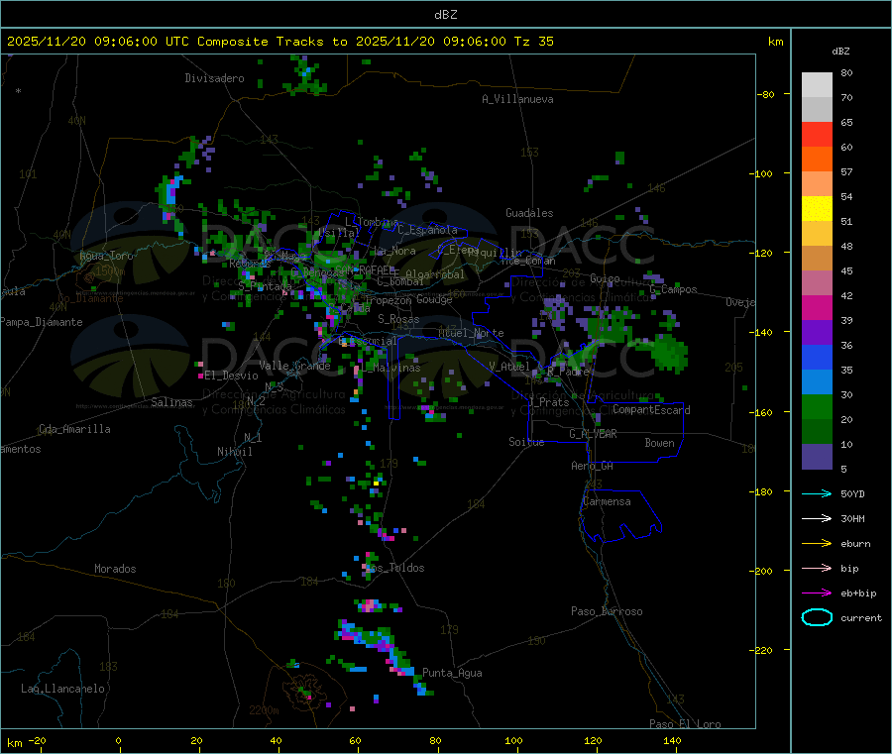Click the 'A_Villanueva' map label
This screenshot has width=892, height=754.
coord(517,99)
